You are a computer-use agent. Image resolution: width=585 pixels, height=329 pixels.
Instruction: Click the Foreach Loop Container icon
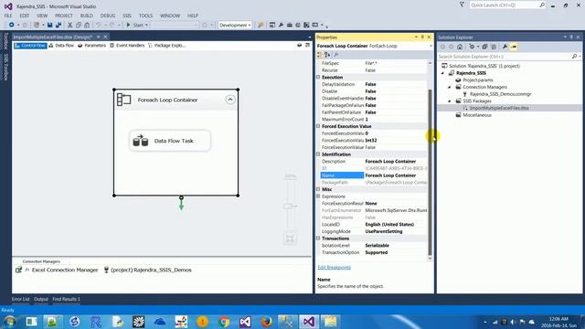click(123, 100)
